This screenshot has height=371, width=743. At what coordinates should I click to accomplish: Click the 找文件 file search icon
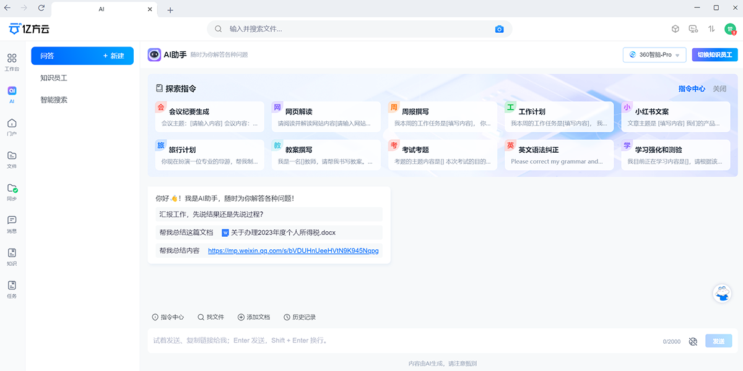pyautogui.click(x=212, y=317)
